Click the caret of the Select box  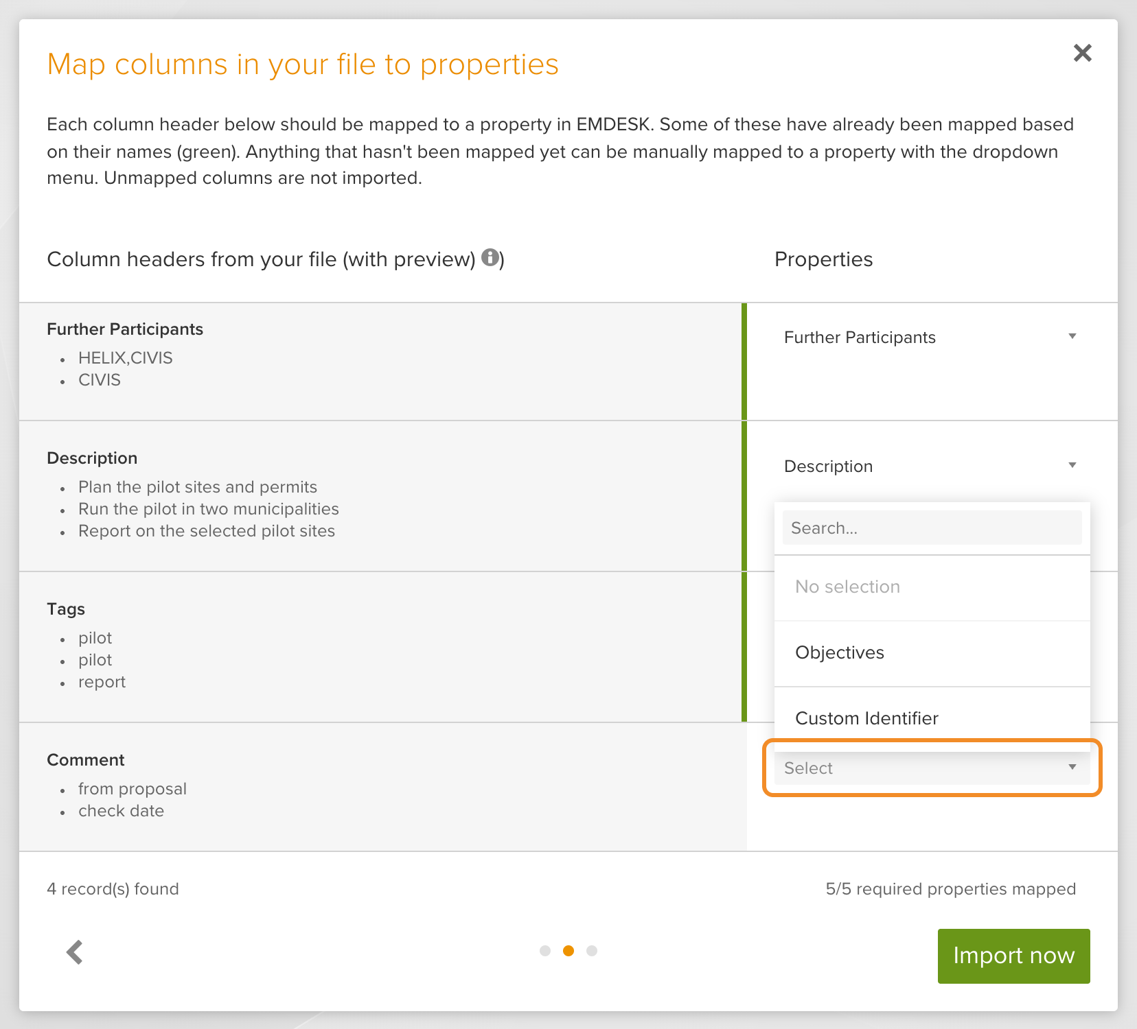pos(1072,767)
